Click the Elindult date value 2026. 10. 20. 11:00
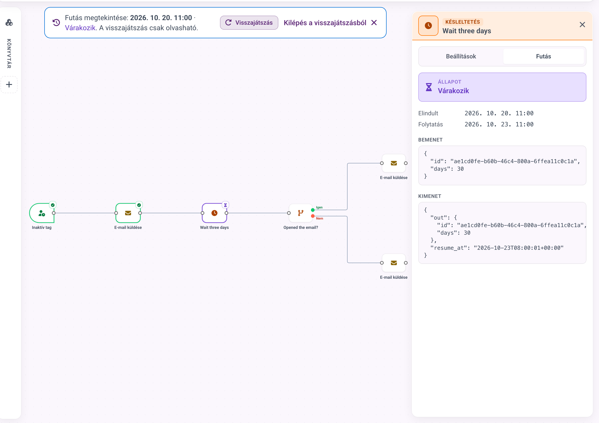The image size is (599, 423). 499,113
